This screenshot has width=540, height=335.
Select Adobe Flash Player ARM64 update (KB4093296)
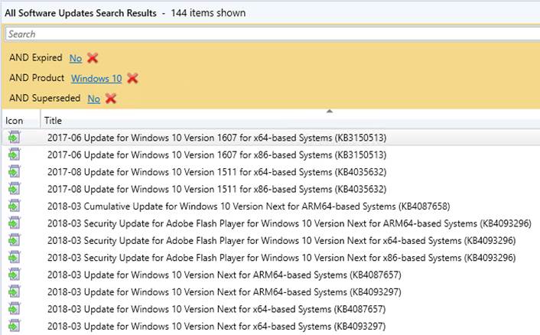pos(289,223)
